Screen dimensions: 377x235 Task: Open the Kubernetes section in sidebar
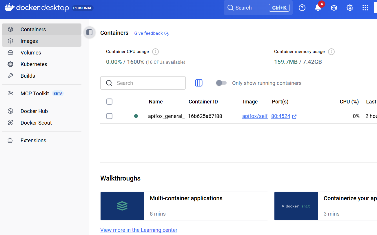coord(41,64)
